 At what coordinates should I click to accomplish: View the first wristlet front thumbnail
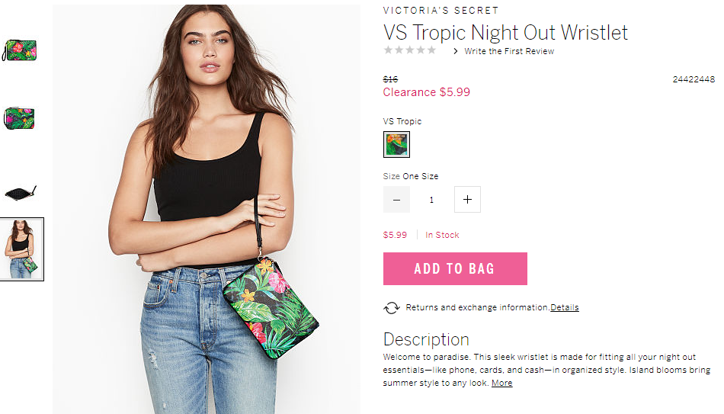click(x=20, y=50)
